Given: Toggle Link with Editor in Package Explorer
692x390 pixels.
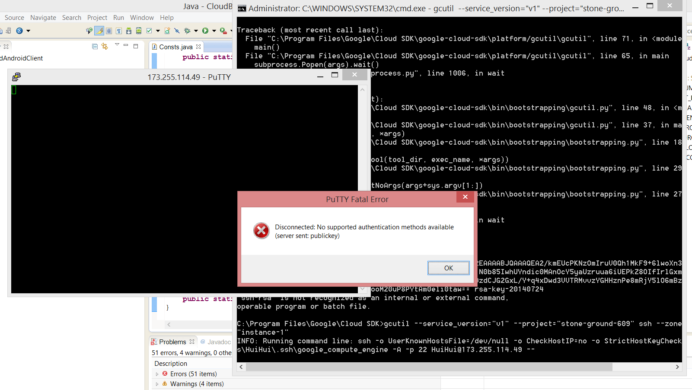Looking at the screenshot, I should click(105, 46).
